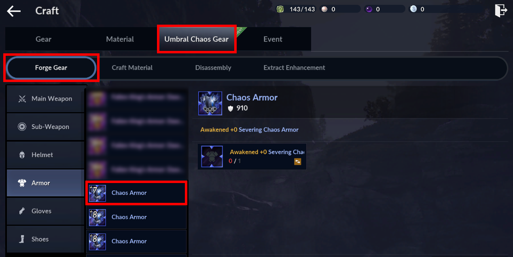Image resolution: width=513 pixels, height=257 pixels.
Task: Click the purple gem currency icon
Action: click(x=369, y=9)
